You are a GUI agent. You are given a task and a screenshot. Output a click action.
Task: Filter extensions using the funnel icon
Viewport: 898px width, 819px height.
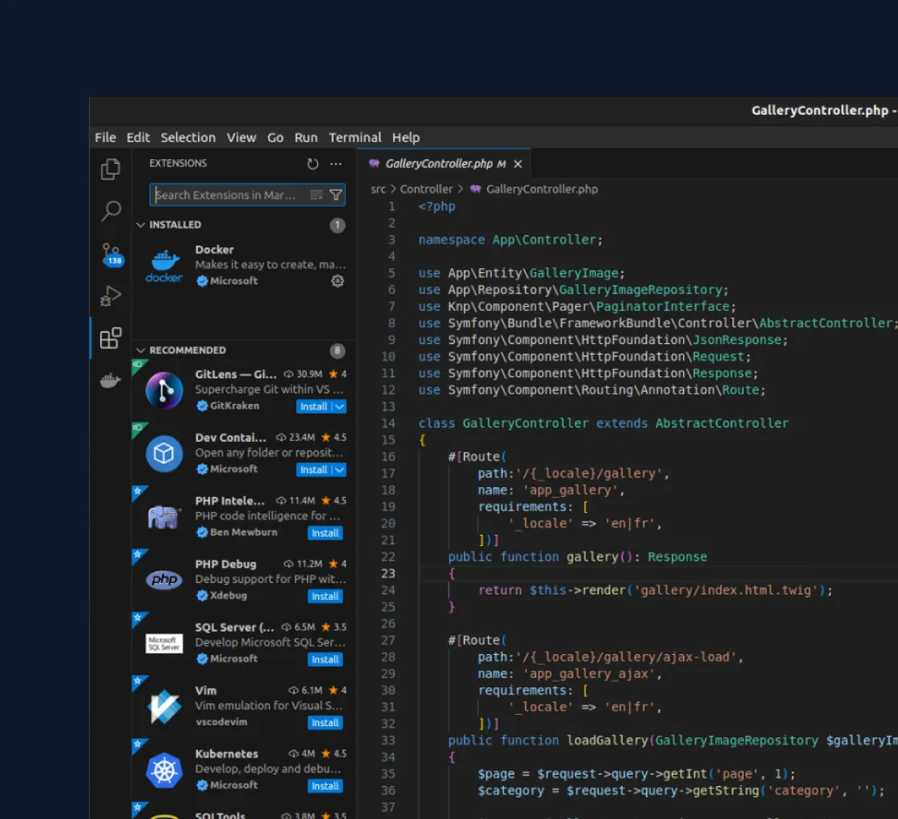point(336,195)
